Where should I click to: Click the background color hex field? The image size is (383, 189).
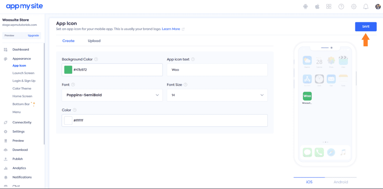[112, 70]
